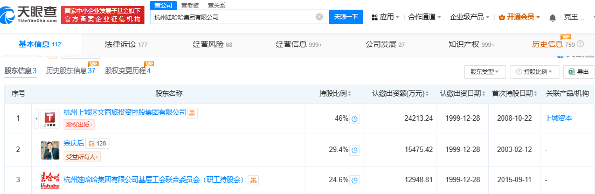This screenshot has width=595, height=194.
Task: Click the help question mark beside 历史信息
Action: (580, 44)
